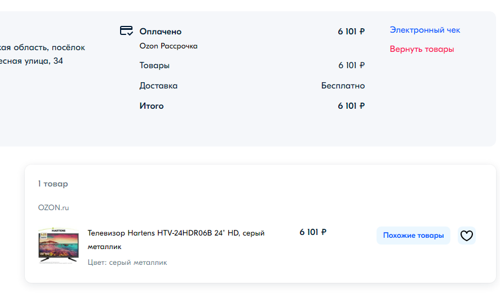This screenshot has width=500, height=293.
Task: Add the Hartens TV to favorites with the heart
Action: click(467, 236)
